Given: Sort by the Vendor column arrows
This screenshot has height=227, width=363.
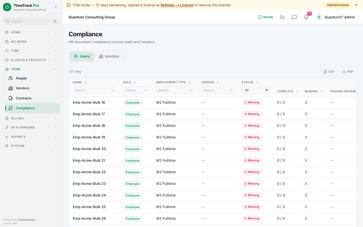Looking at the screenshot, I should (218, 82).
